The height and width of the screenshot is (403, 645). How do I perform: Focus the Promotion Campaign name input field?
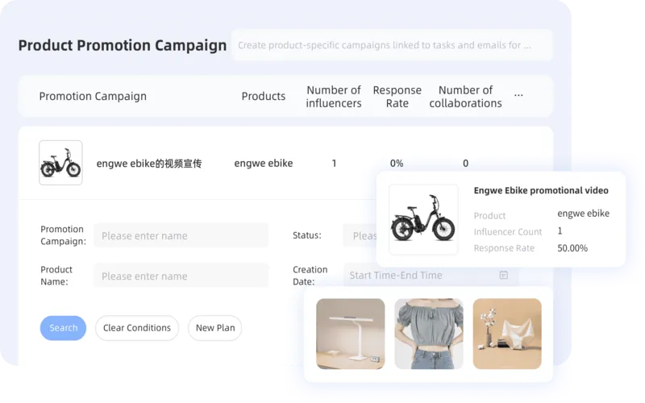point(181,235)
